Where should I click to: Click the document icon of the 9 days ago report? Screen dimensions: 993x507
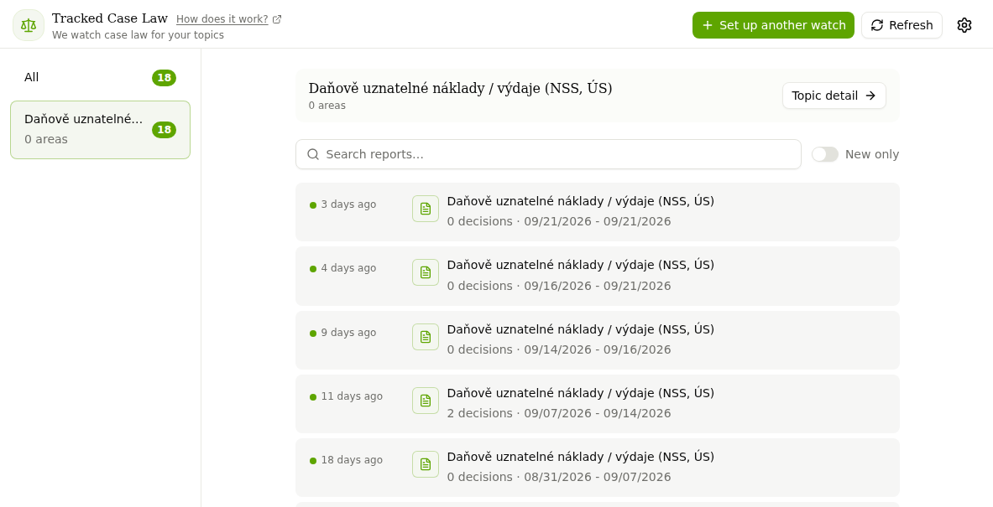(426, 337)
